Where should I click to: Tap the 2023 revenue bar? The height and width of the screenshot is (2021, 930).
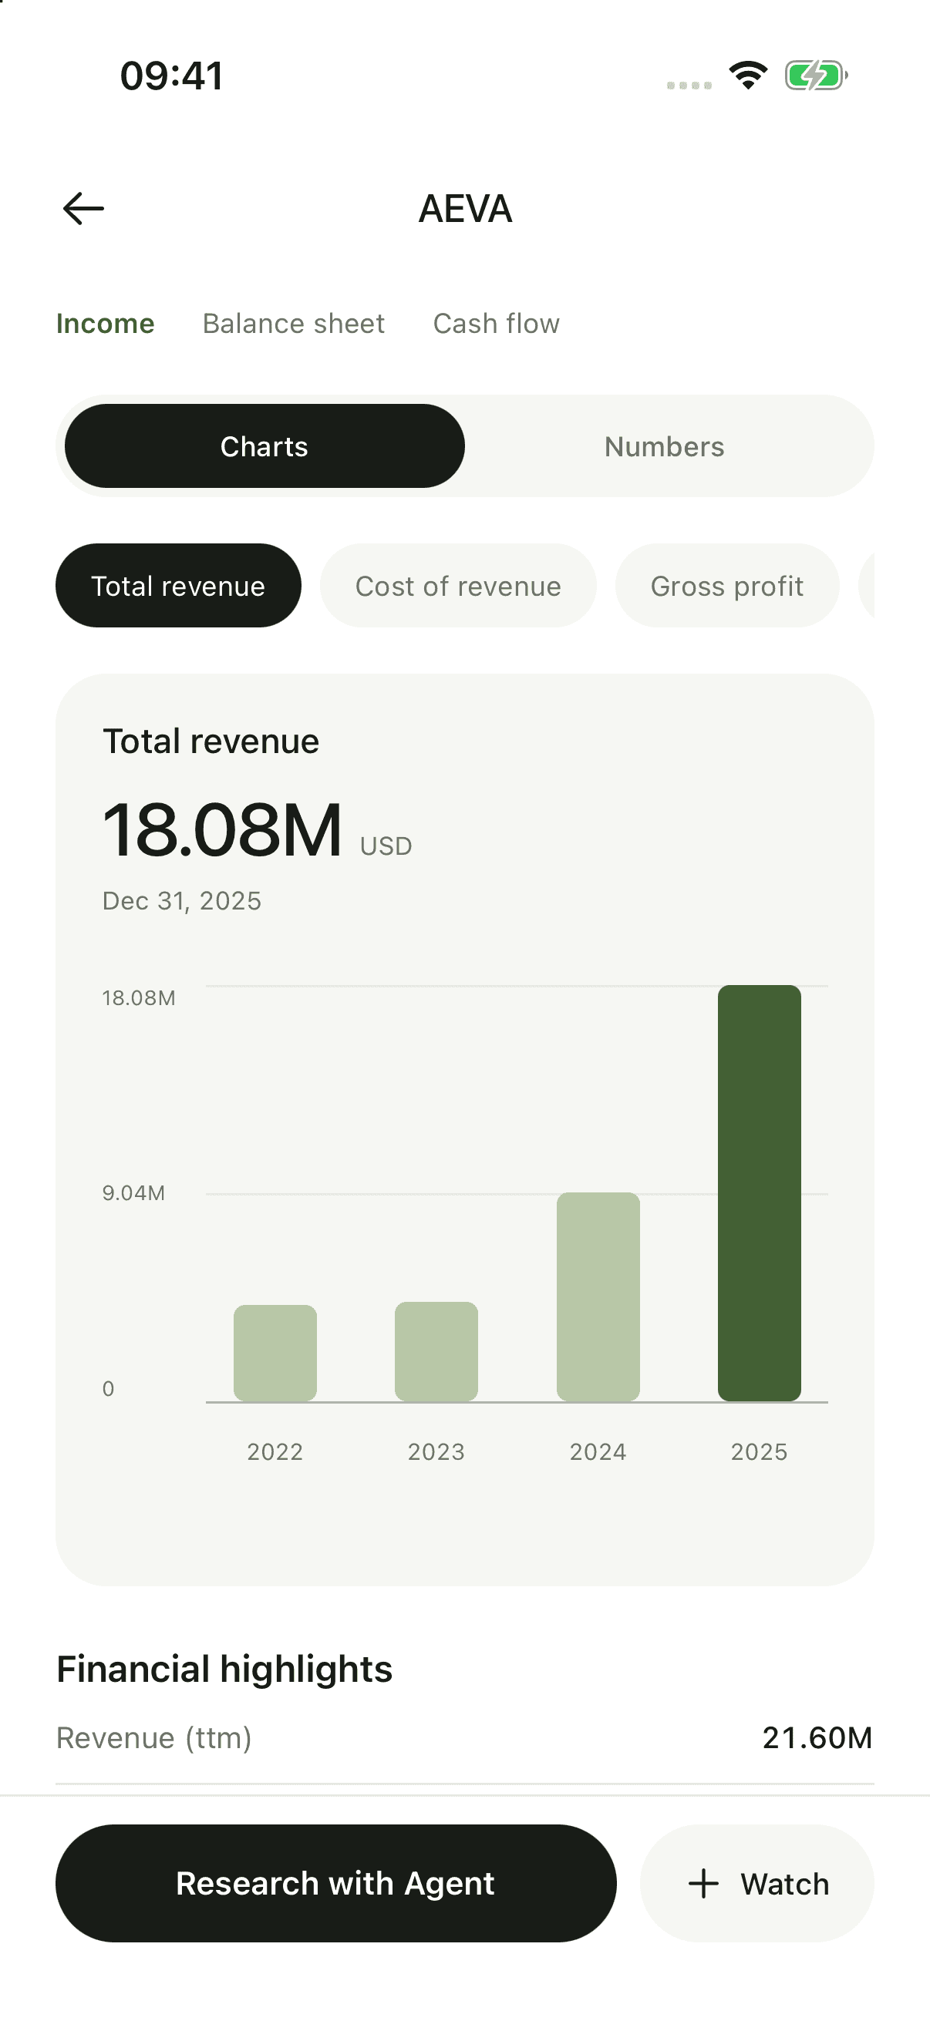point(436,1352)
